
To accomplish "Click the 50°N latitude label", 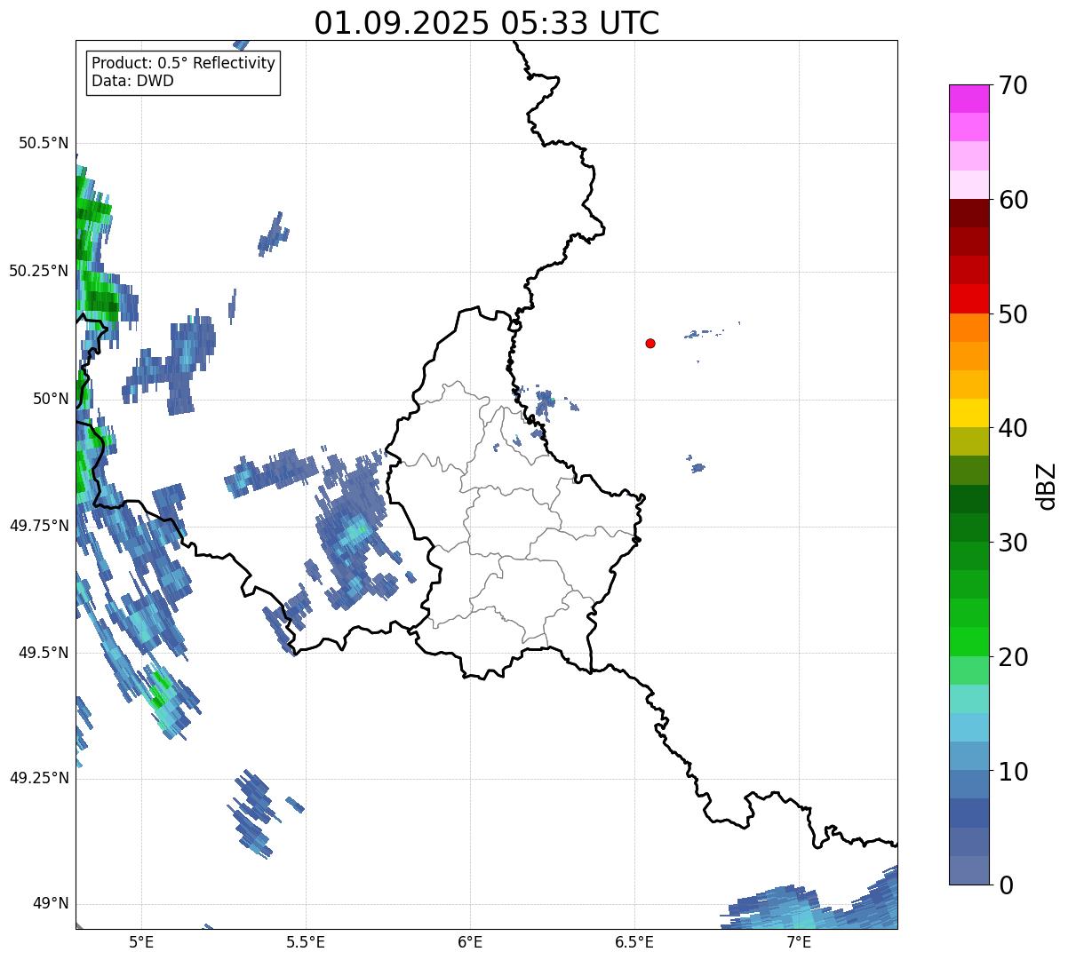I will click(x=50, y=399).
